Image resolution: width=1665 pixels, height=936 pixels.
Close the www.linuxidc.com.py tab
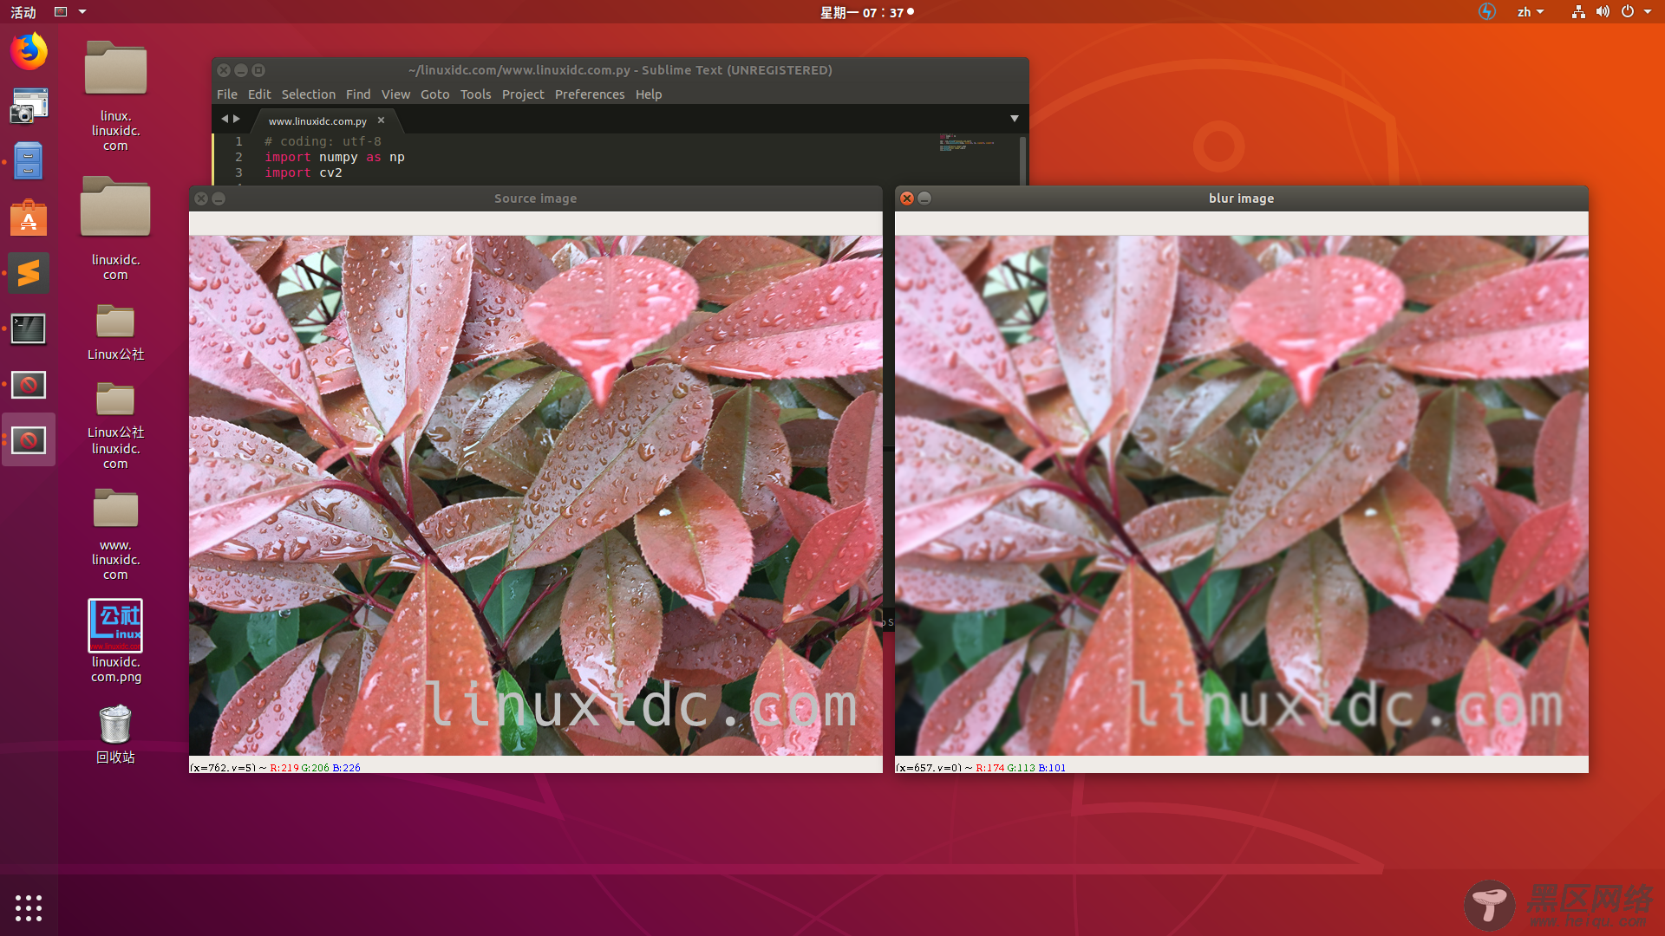(x=381, y=120)
